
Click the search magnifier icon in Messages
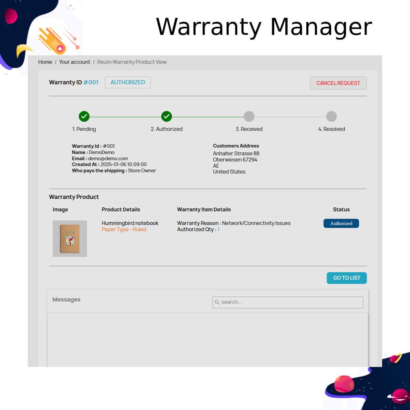(217, 303)
